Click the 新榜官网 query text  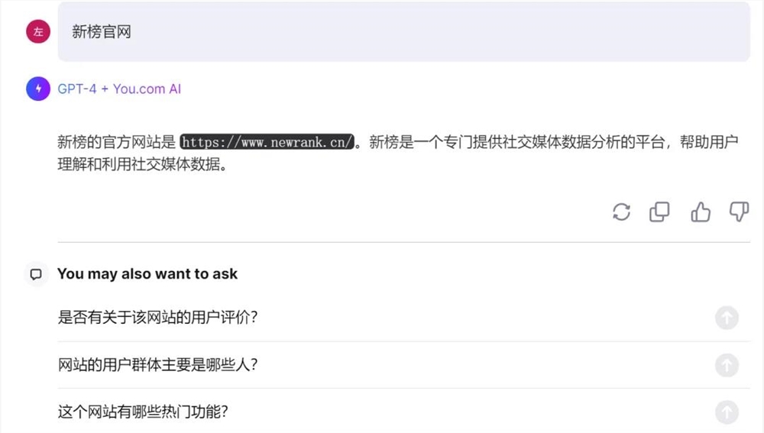click(x=102, y=32)
